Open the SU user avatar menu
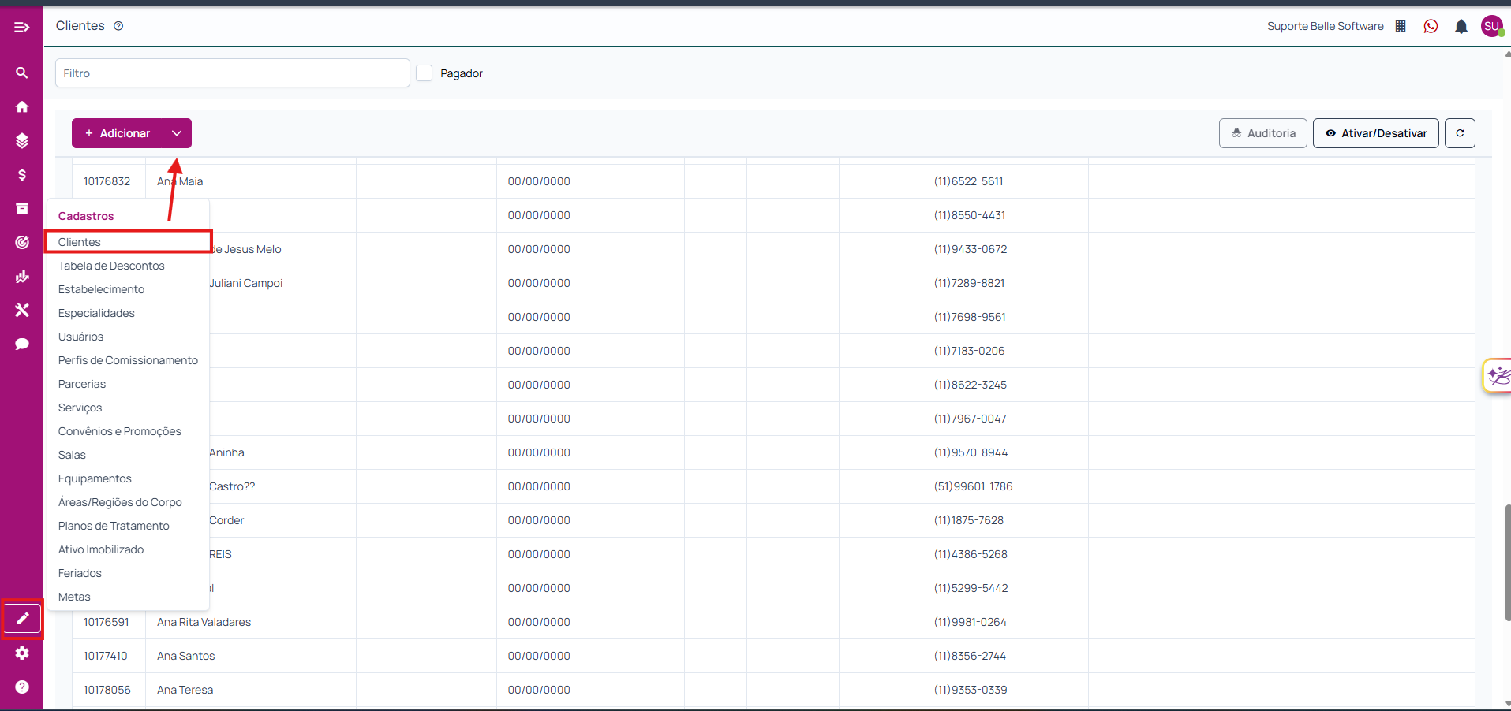Screen dimensions: 1511x711 [x=1491, y=26]
